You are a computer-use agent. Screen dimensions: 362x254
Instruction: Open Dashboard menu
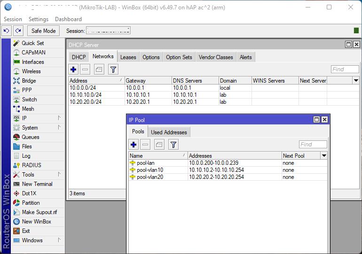point(68,19)
